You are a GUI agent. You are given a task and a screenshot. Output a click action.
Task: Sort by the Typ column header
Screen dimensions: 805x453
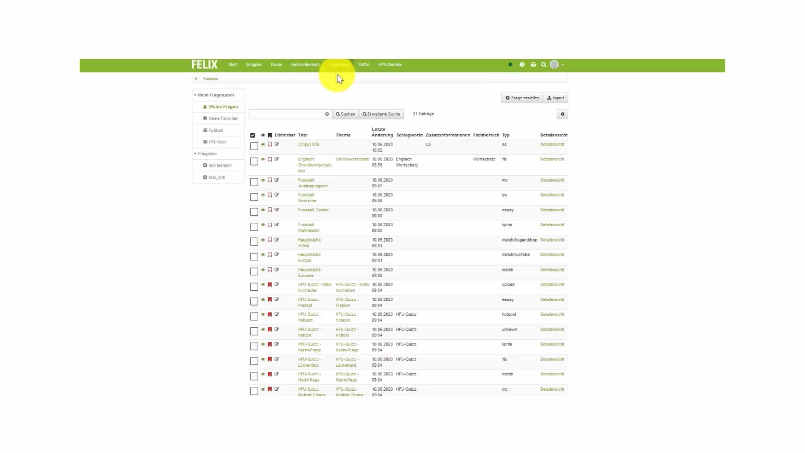coord(506,135)
